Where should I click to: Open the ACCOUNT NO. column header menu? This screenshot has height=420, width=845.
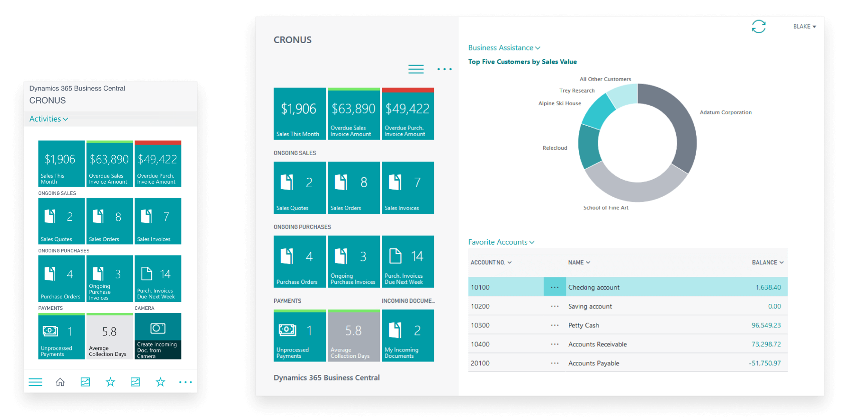click(x=491, y=262)
